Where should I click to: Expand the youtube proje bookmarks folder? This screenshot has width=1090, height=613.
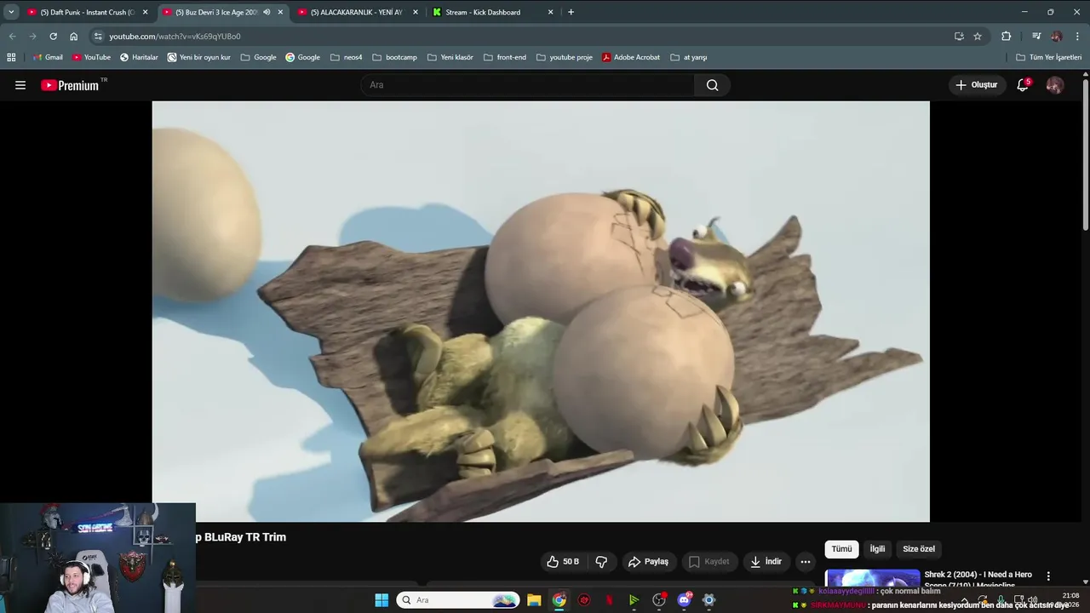565,57
